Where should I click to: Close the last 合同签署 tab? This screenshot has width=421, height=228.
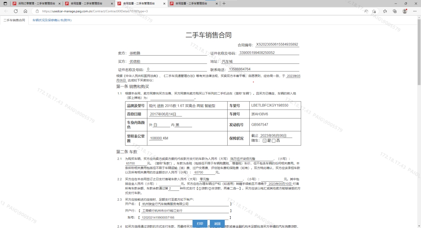(216, 3)
